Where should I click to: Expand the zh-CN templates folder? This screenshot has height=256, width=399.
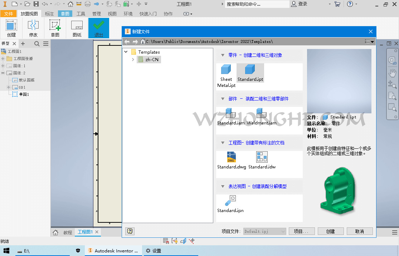133,59
